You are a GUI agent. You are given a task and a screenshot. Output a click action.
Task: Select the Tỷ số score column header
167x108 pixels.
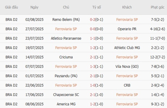[97, 7]
